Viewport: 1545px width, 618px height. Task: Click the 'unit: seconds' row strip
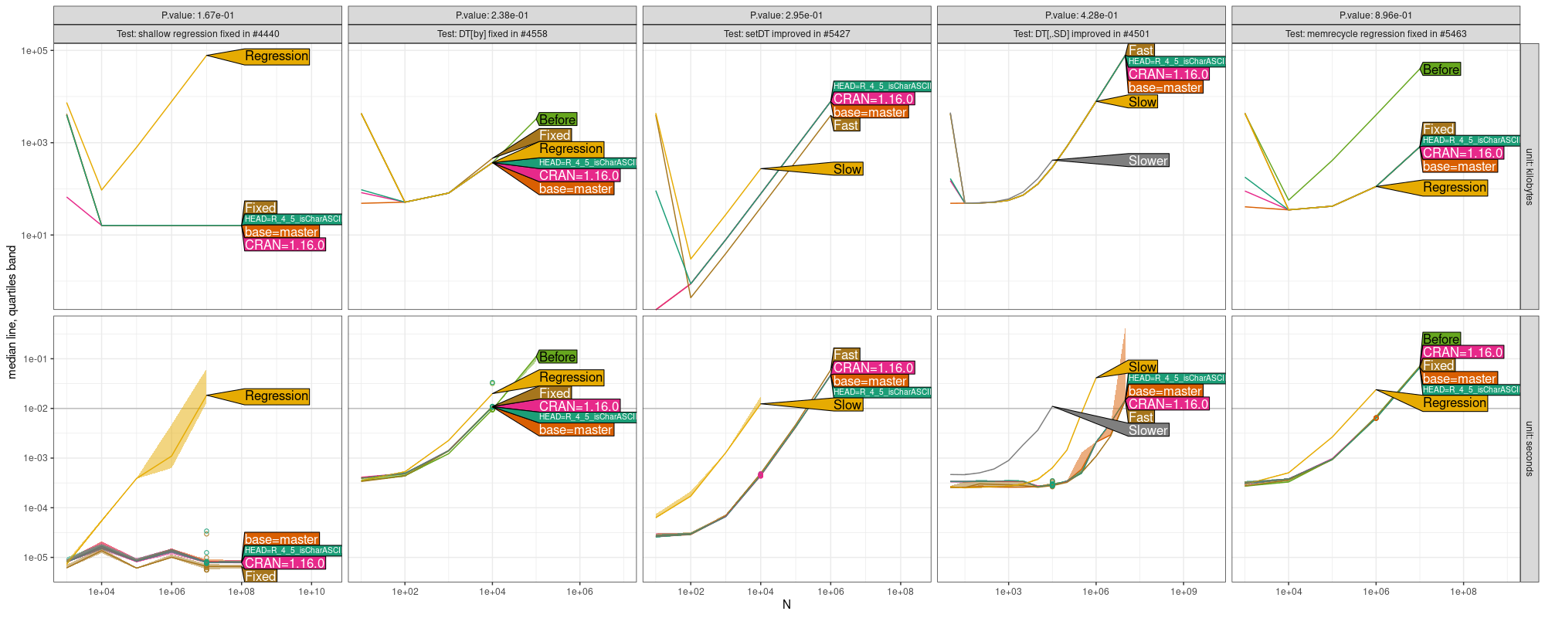(1530, 449)
